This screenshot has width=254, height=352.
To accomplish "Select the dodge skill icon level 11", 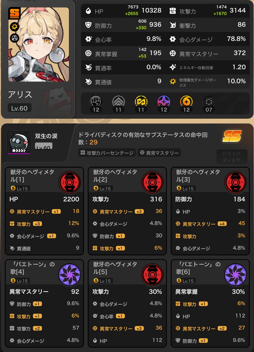I will (119, 102).
